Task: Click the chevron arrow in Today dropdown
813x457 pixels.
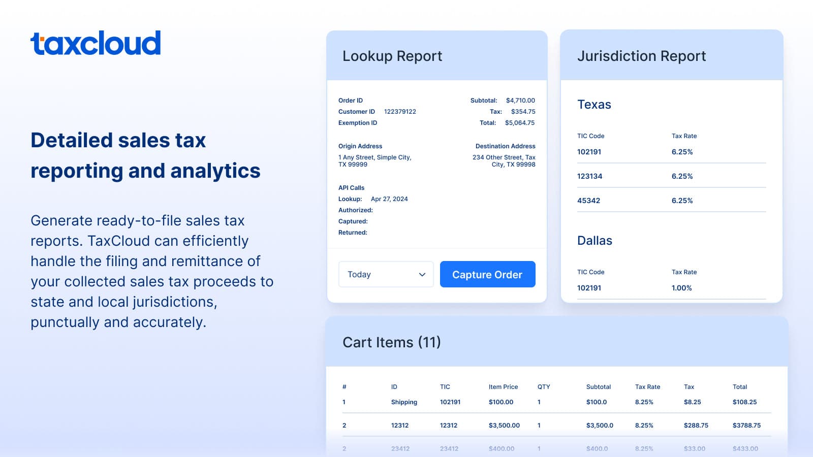Action: (422, 275)
